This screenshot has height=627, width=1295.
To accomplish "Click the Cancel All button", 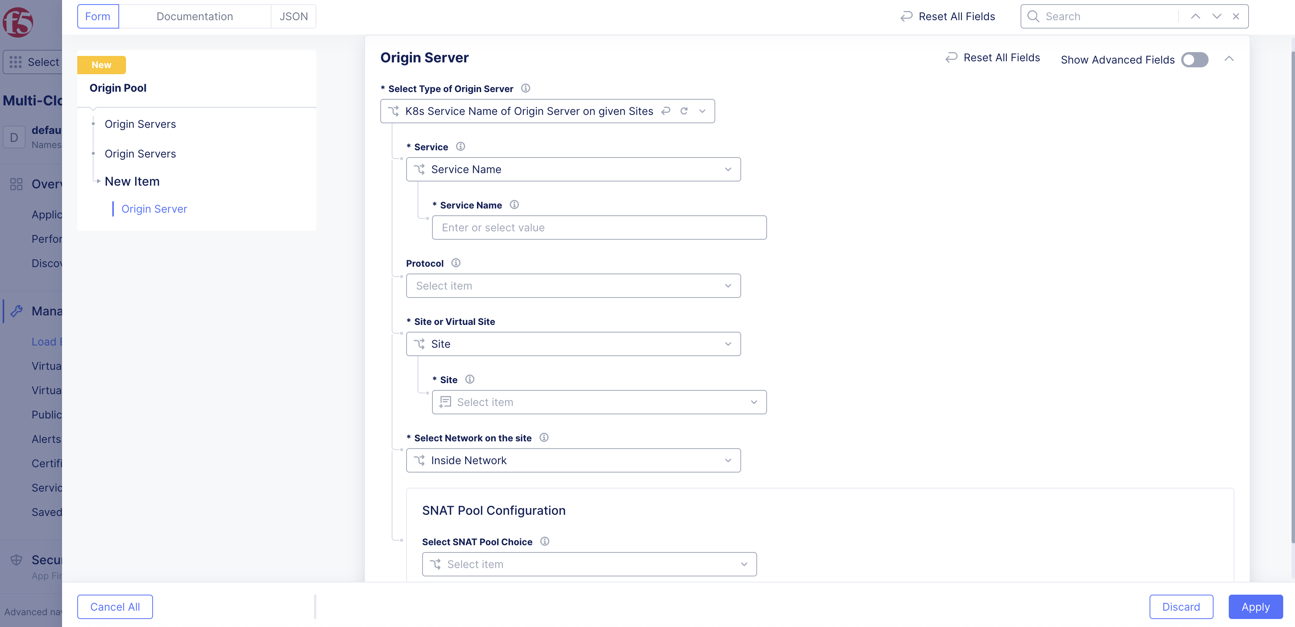I will [115, 606].
